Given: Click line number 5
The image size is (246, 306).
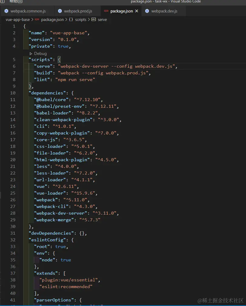Looking at the screenshot, I should coord(14,59).
